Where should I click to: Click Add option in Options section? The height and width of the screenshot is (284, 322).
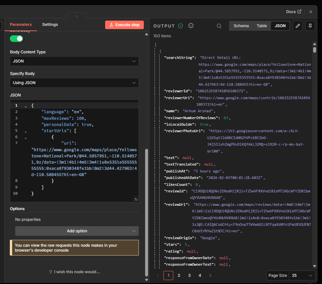pos(77,231)
